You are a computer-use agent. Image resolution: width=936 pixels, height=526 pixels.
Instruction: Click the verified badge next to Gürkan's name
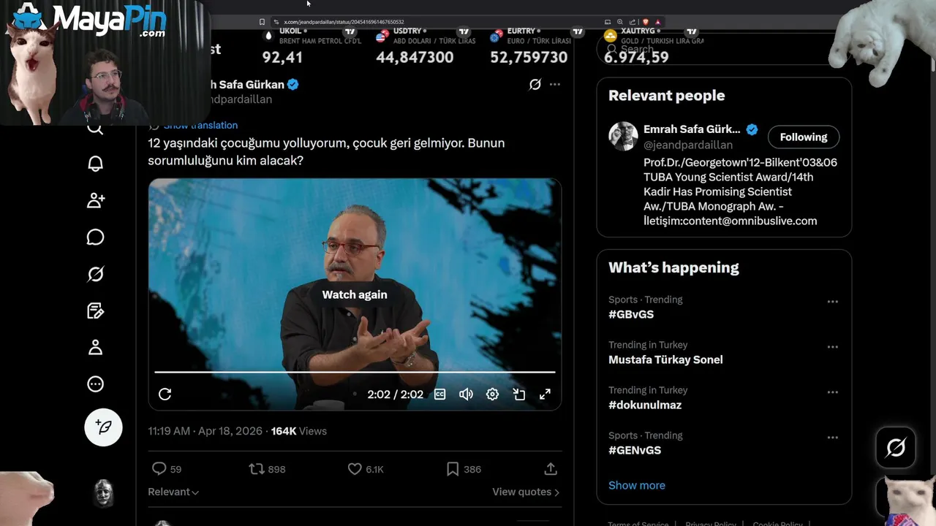[x=293, y=85]
